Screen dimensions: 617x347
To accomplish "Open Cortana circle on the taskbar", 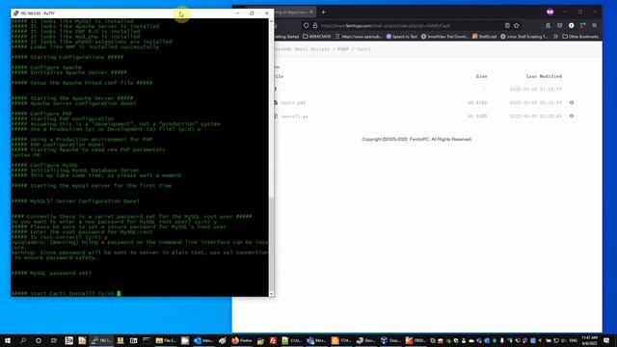I will point(39,340).
